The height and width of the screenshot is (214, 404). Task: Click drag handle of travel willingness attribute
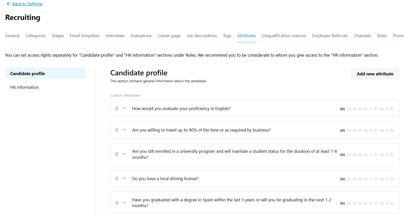(117, 130)
